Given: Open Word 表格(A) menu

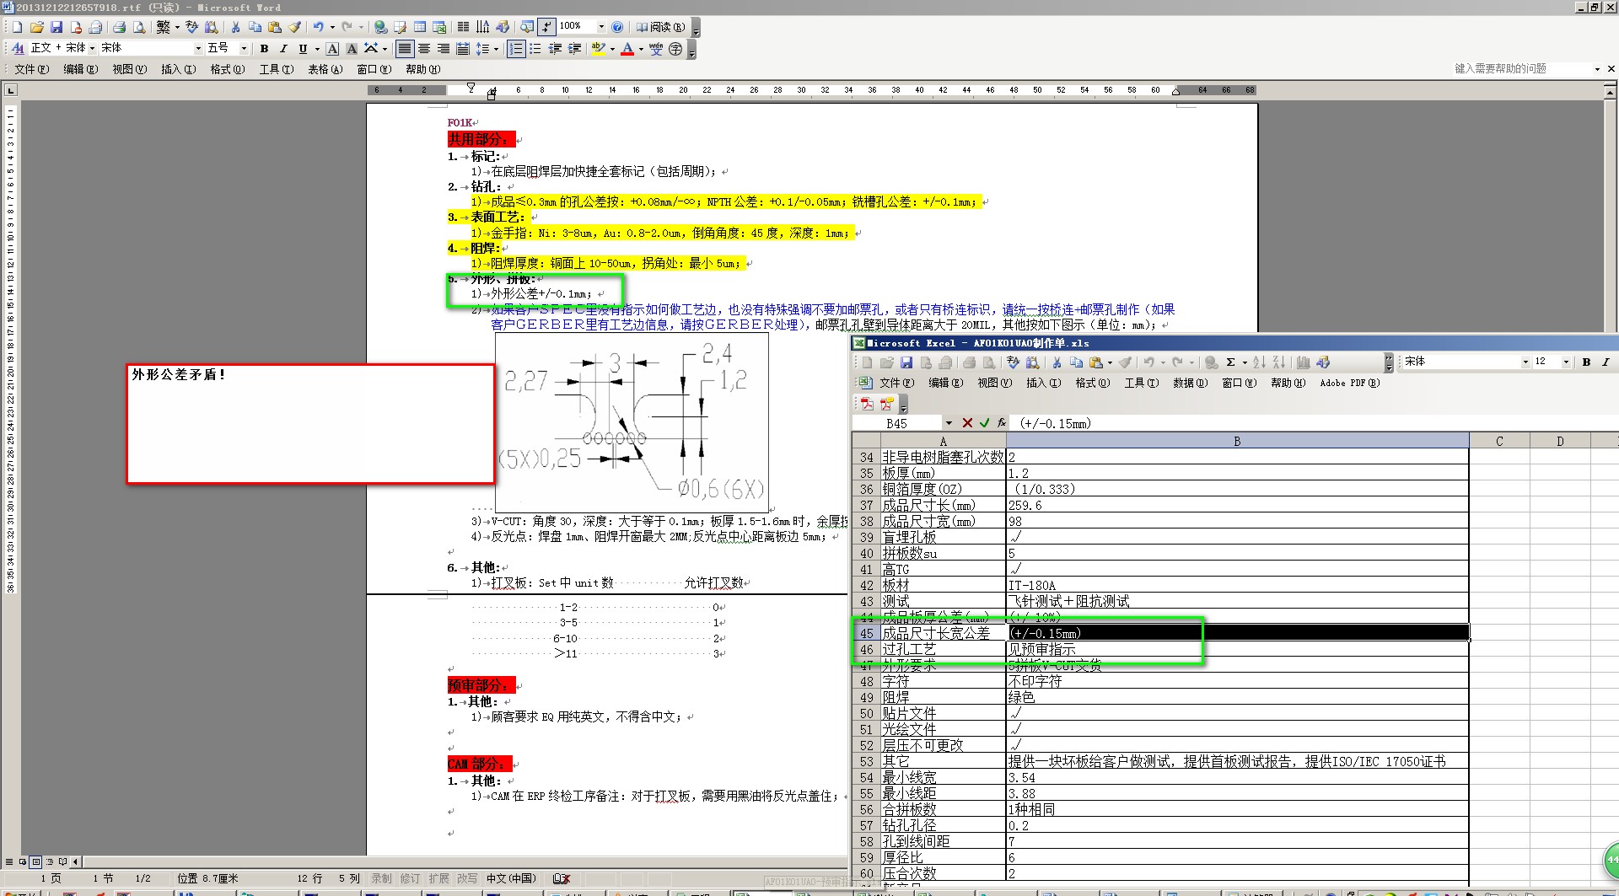Looking at the screenshot, I should click(325, 69).
